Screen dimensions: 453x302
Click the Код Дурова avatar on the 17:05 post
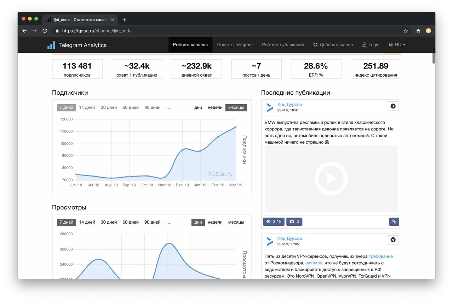270,241
